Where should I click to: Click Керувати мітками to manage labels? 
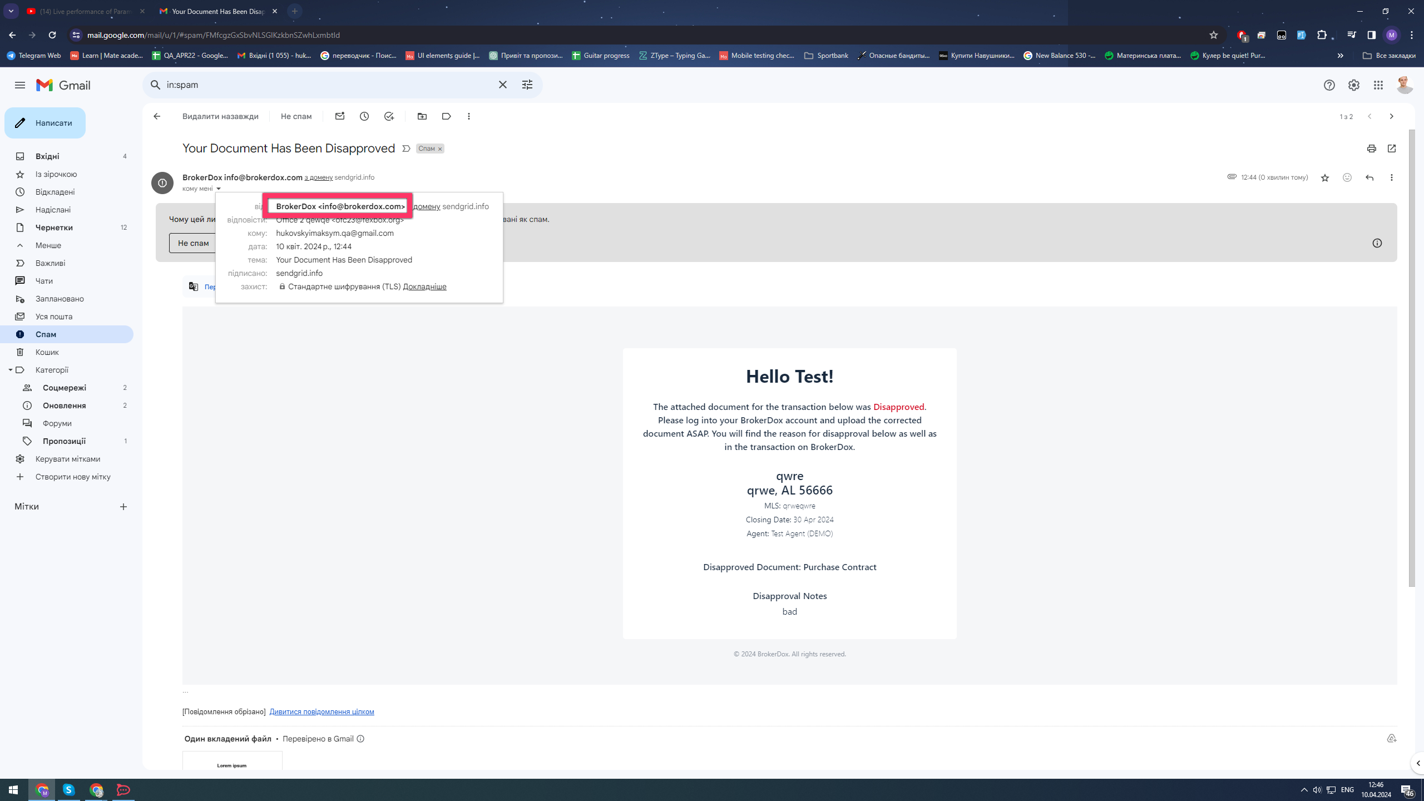click(x=67, y=459)
